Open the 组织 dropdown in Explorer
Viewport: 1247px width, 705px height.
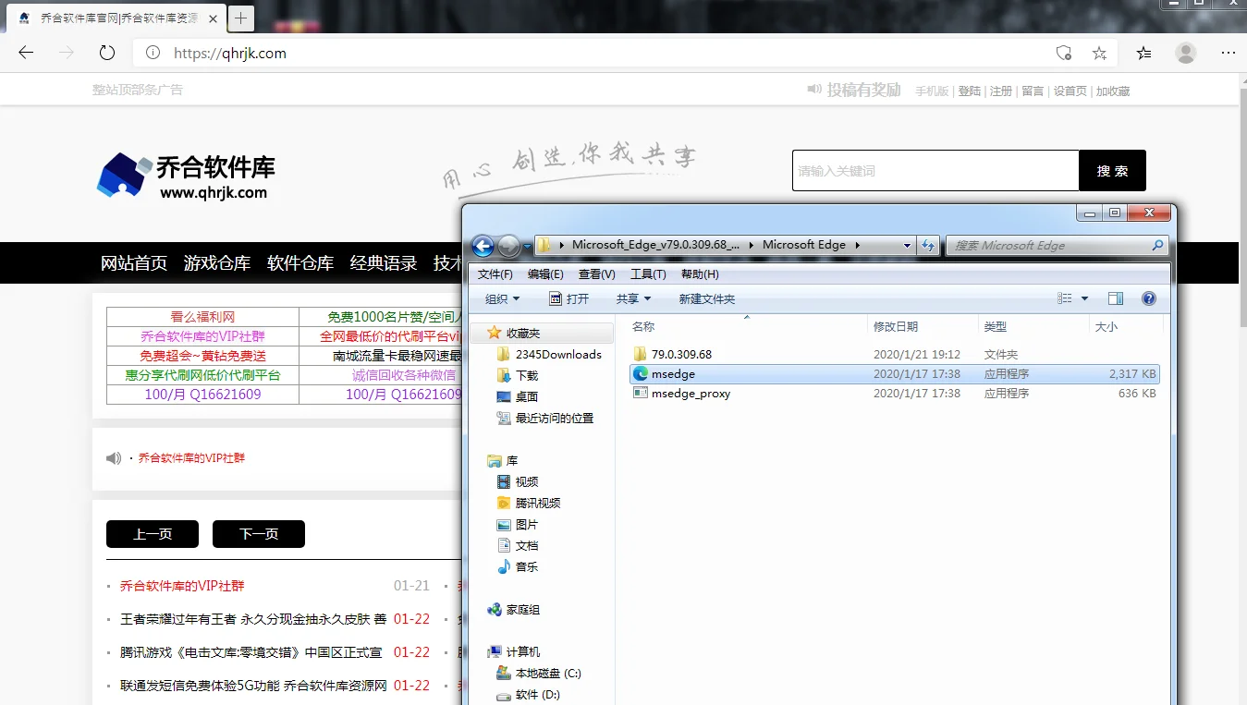[x=503, y=298]
